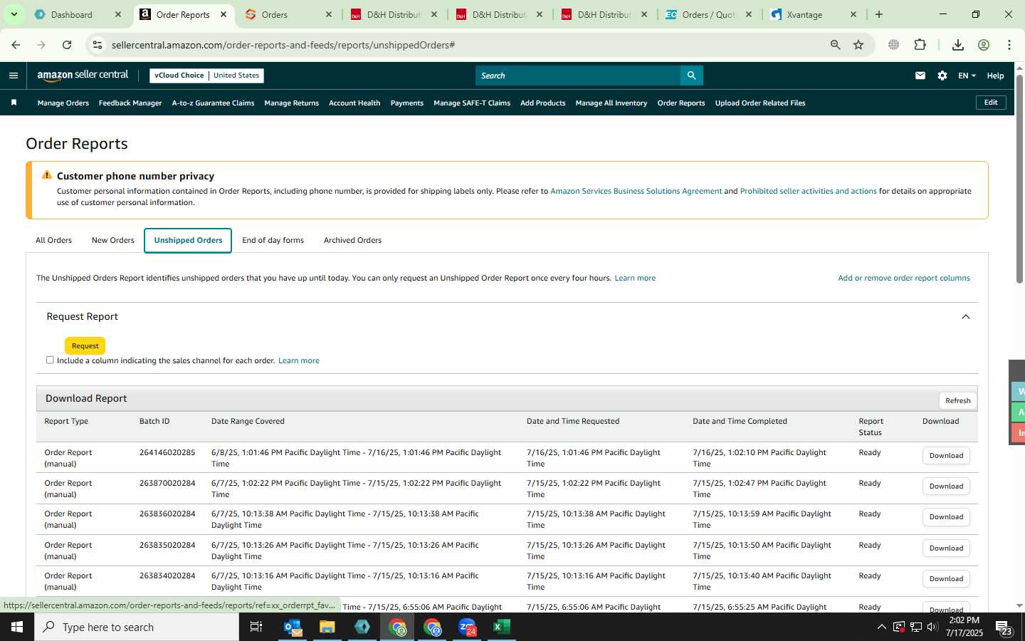The height and width of the screenshot is (641, 1025).
Task: View site information icon in address bar
Action: pos(98,45)
